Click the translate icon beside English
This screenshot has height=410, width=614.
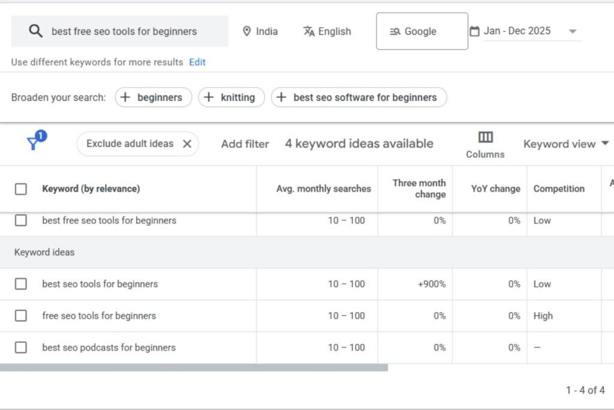coord(309,31)
